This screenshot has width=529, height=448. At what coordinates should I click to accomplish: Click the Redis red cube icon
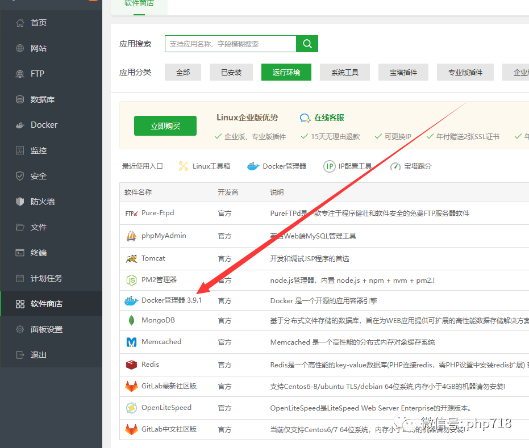pyautogui.click(x=131, y=365)
